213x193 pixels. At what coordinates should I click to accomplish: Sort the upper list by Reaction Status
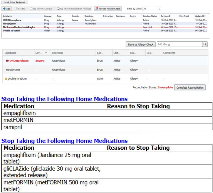(x=149, y=16)
